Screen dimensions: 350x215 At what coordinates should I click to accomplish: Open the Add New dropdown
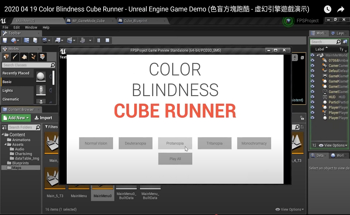16,118
